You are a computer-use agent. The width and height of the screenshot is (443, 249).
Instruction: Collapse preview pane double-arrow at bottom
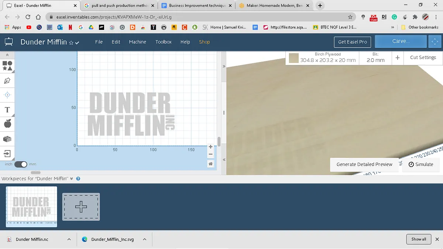(x=224, y=160)
